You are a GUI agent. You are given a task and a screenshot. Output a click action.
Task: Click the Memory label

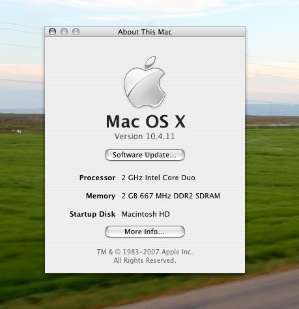point(100,196)
